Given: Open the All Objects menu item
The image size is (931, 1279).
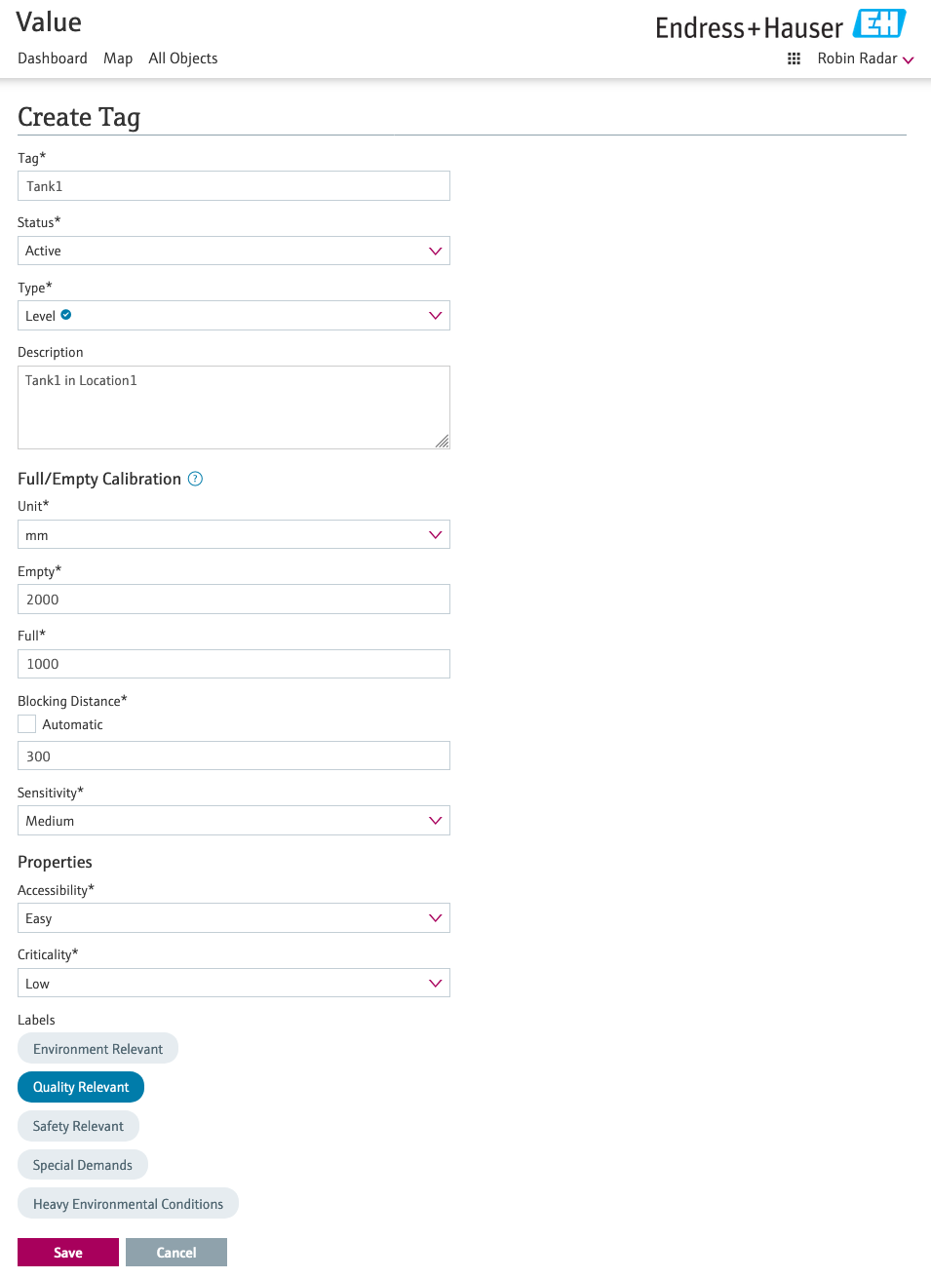Looking at the screenshot, I should (183, 58).
